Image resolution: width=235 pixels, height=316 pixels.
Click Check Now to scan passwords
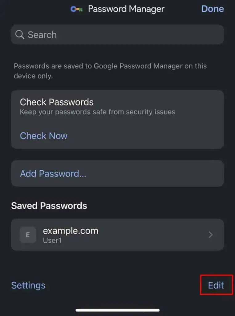coord(43,136)
